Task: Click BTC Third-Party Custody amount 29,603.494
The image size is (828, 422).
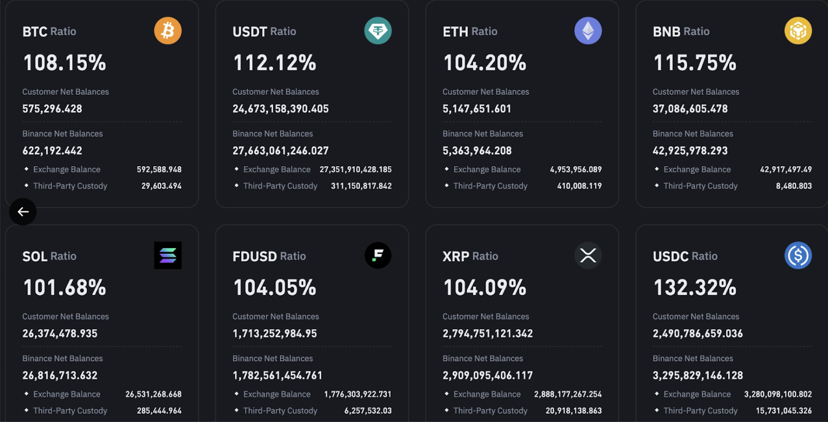Action: [161, 186]
